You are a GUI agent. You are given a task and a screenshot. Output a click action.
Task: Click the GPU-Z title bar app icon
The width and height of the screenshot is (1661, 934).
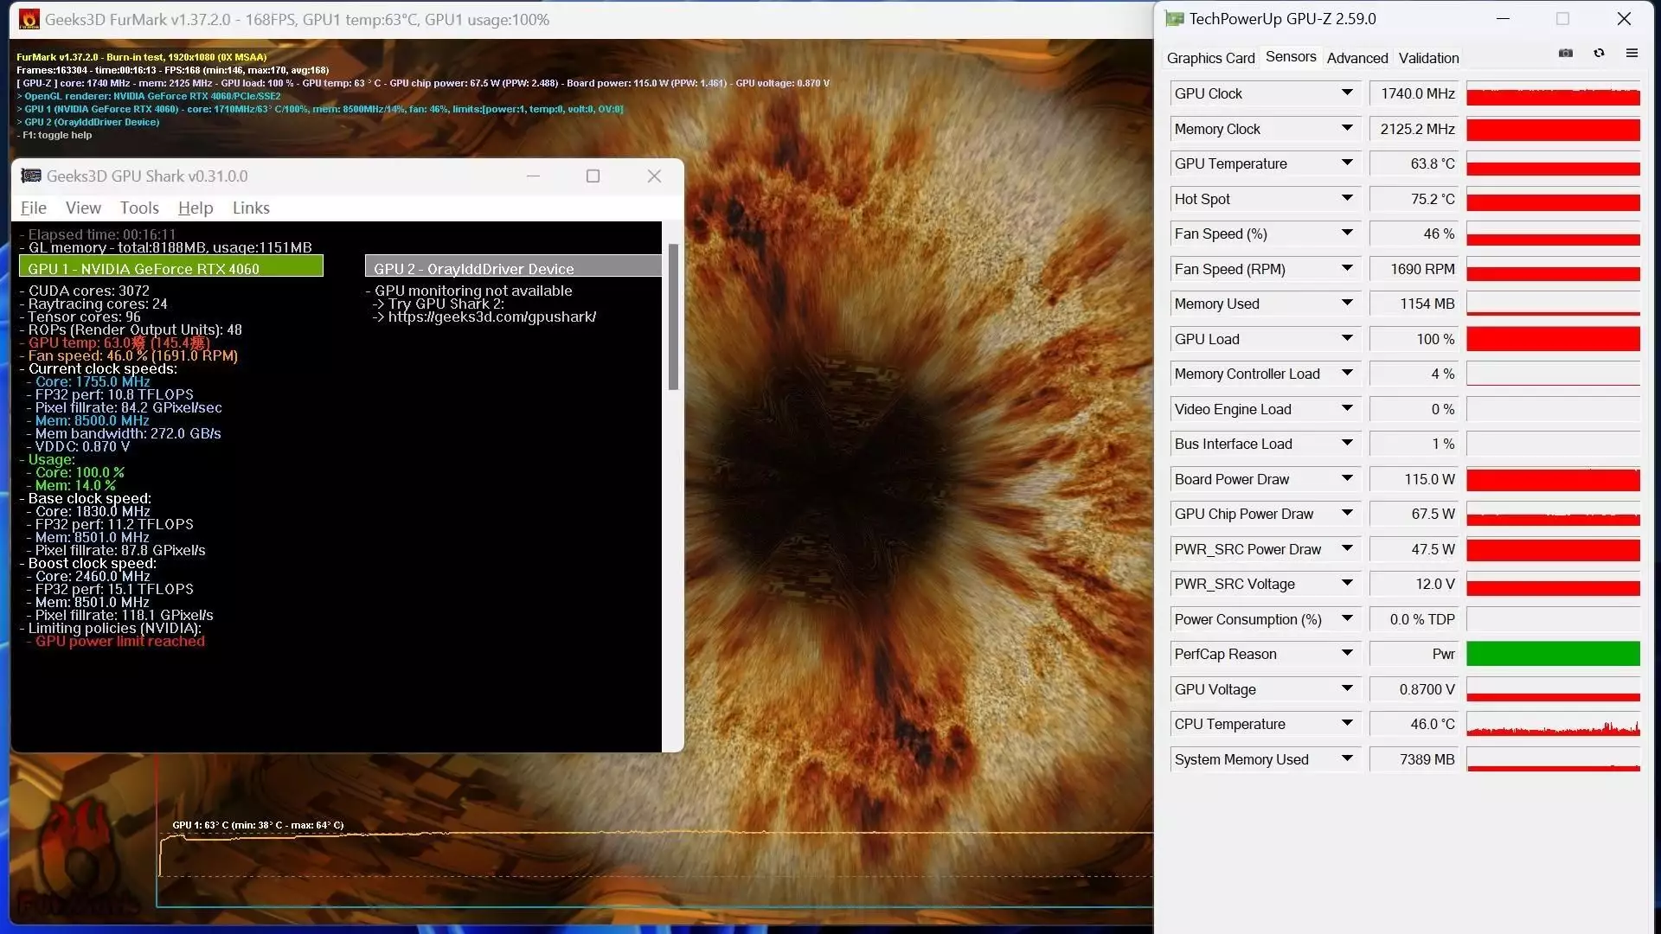coord(1174,18)
